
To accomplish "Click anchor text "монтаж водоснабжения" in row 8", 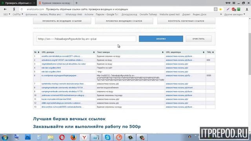I will coord(108,88).
